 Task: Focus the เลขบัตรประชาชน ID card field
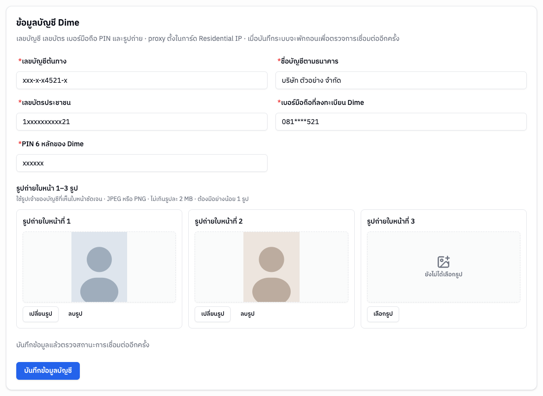coord(142,122)
